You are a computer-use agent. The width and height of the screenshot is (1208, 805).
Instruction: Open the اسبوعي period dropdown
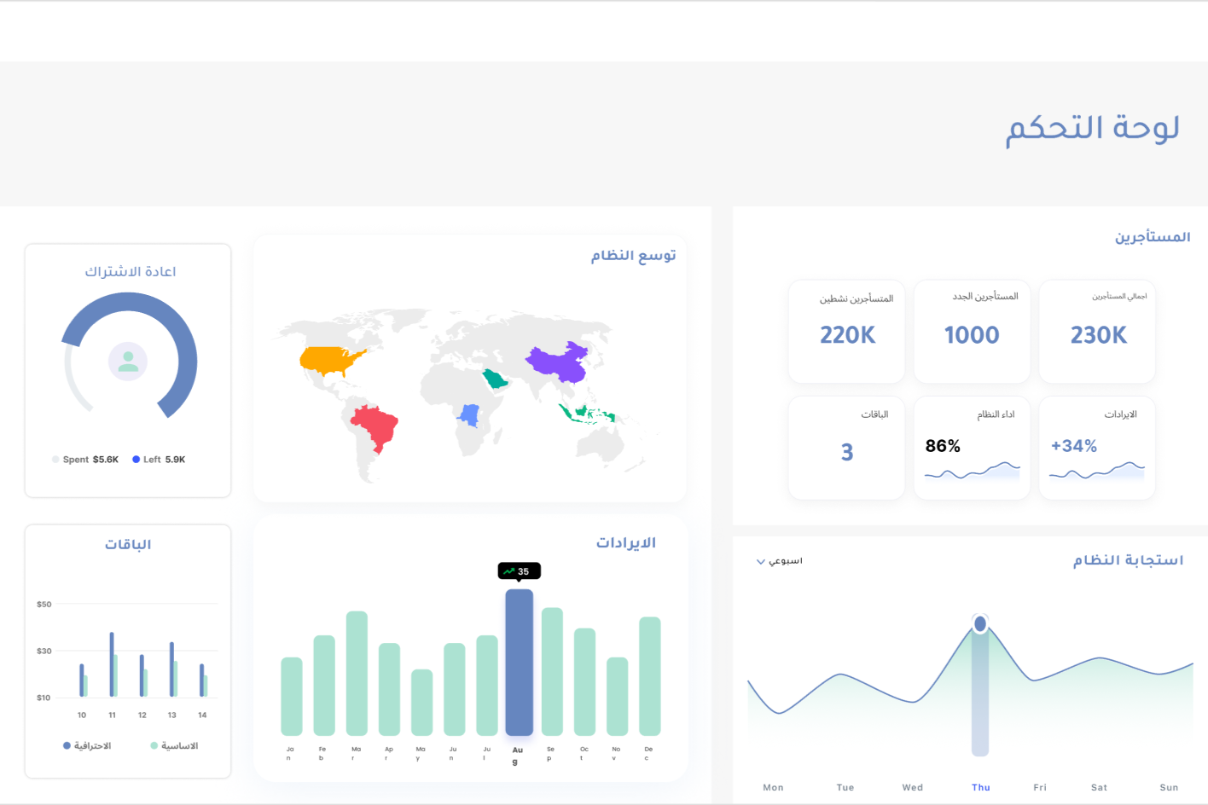[x=780, y=561]
